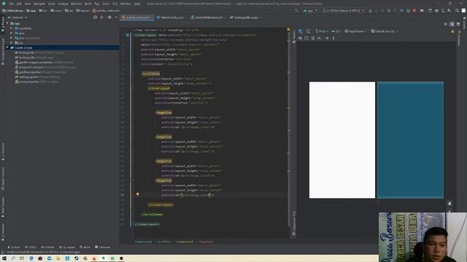Click the design surface select icon in preview
This screenshot has width=467, height=262.
click(x=301, y=31)
